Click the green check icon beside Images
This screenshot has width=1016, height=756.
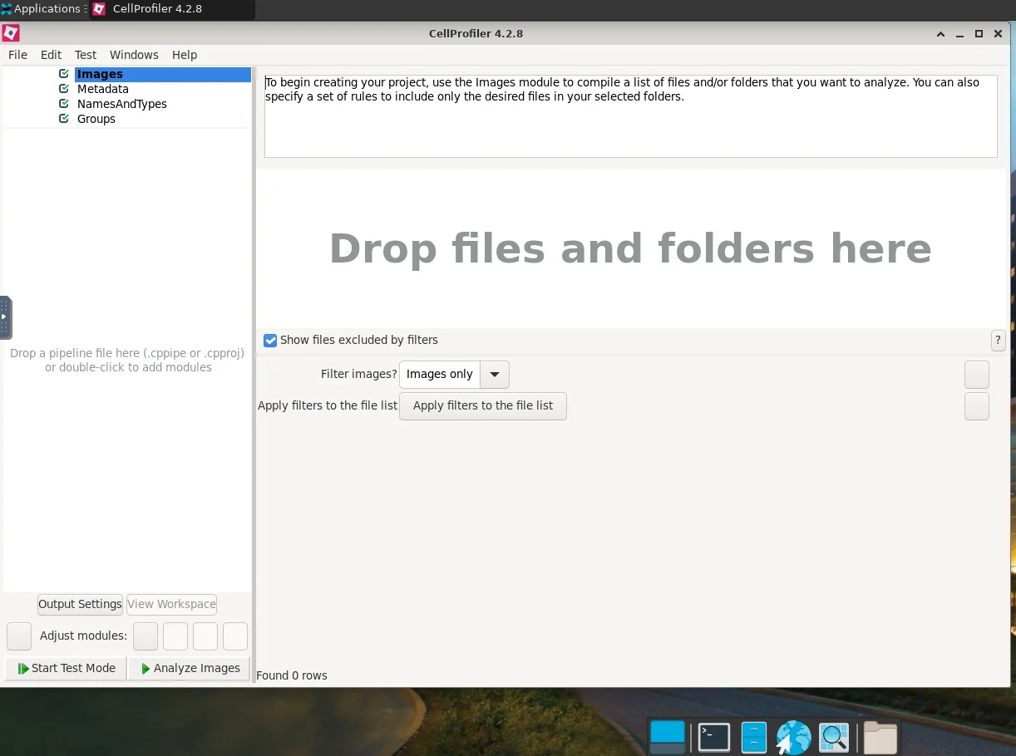coord(64,74)
